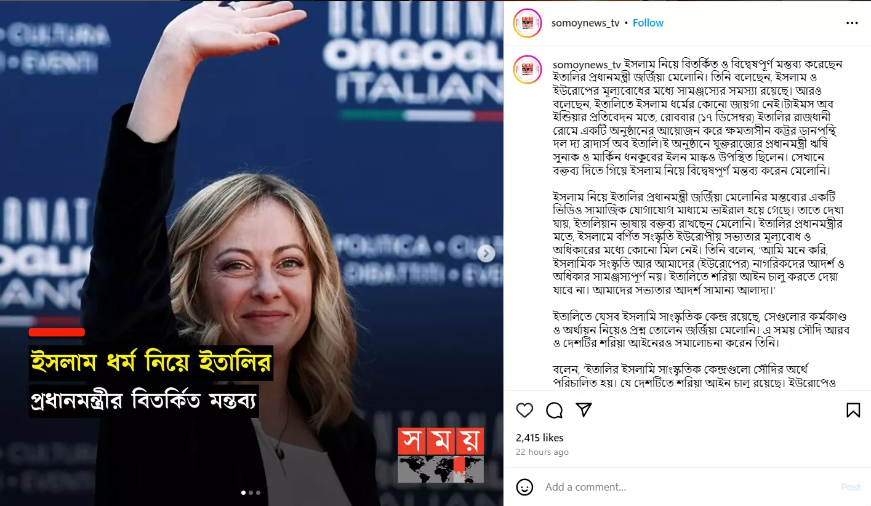The height and width of the screenshot is (506, 871).
Task: Open somoynews_tv username link in header
Action: pyautogui.click(x=586, y=23)
